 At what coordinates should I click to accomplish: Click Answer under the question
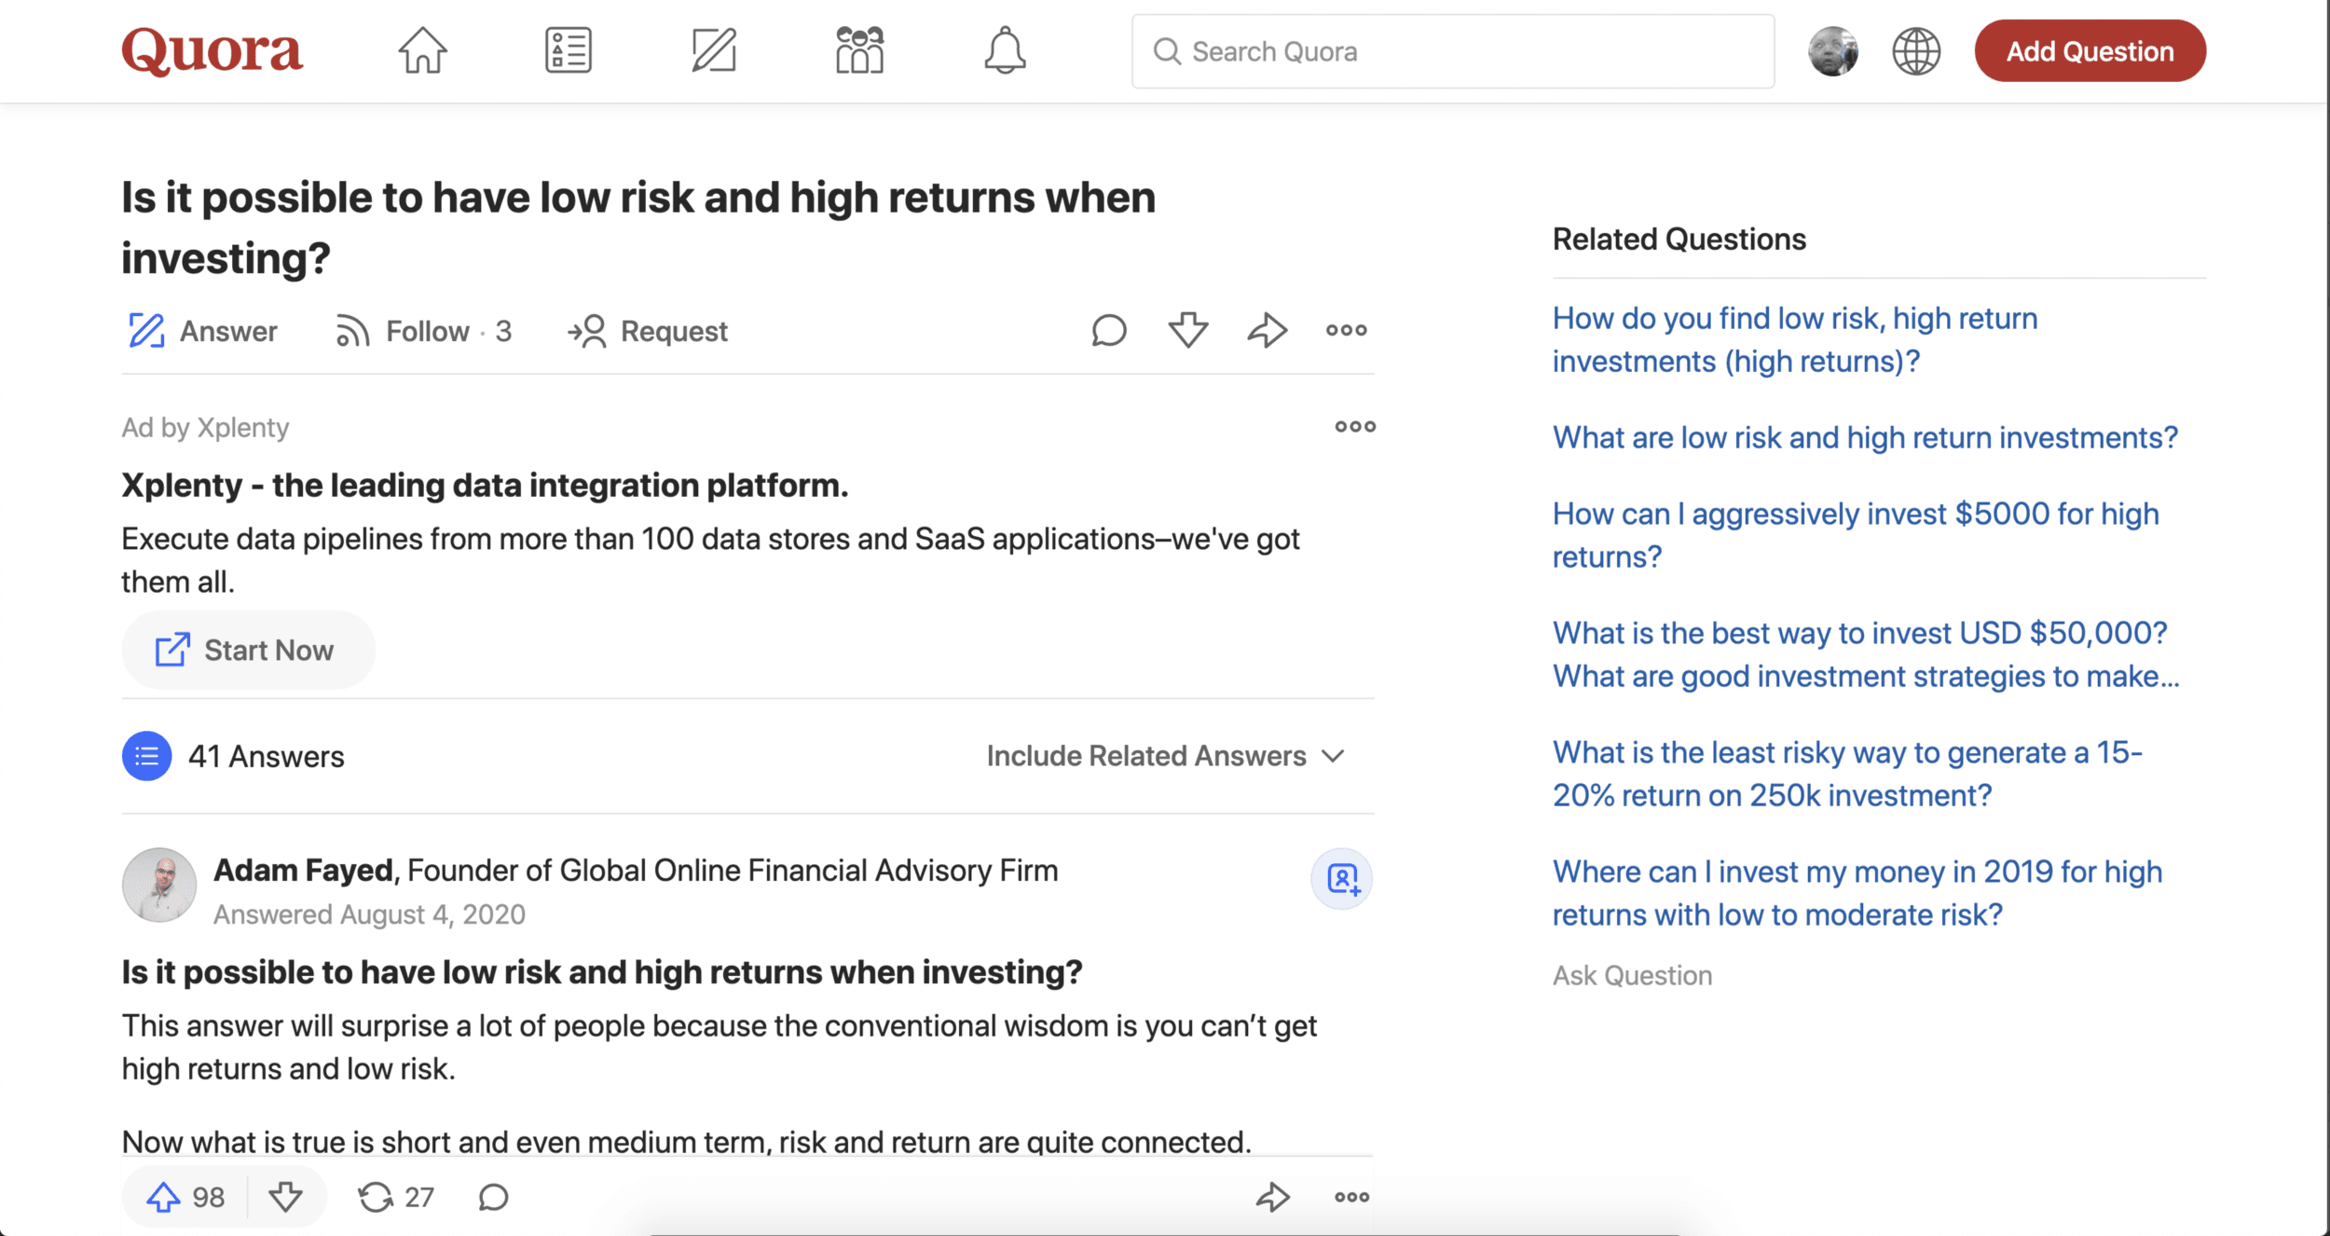tap(202, 331)
